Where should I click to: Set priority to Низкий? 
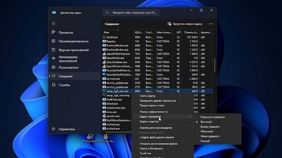pos(217,141)
